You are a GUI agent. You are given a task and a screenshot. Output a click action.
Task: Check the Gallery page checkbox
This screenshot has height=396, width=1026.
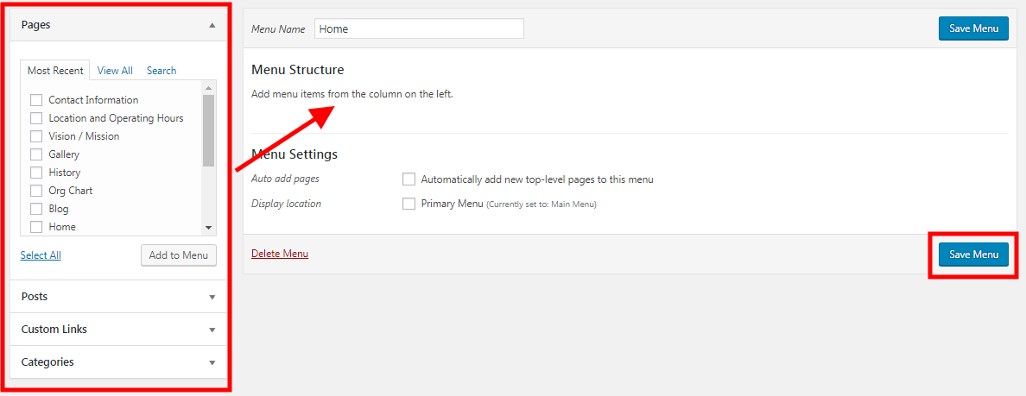coord(36,154)
